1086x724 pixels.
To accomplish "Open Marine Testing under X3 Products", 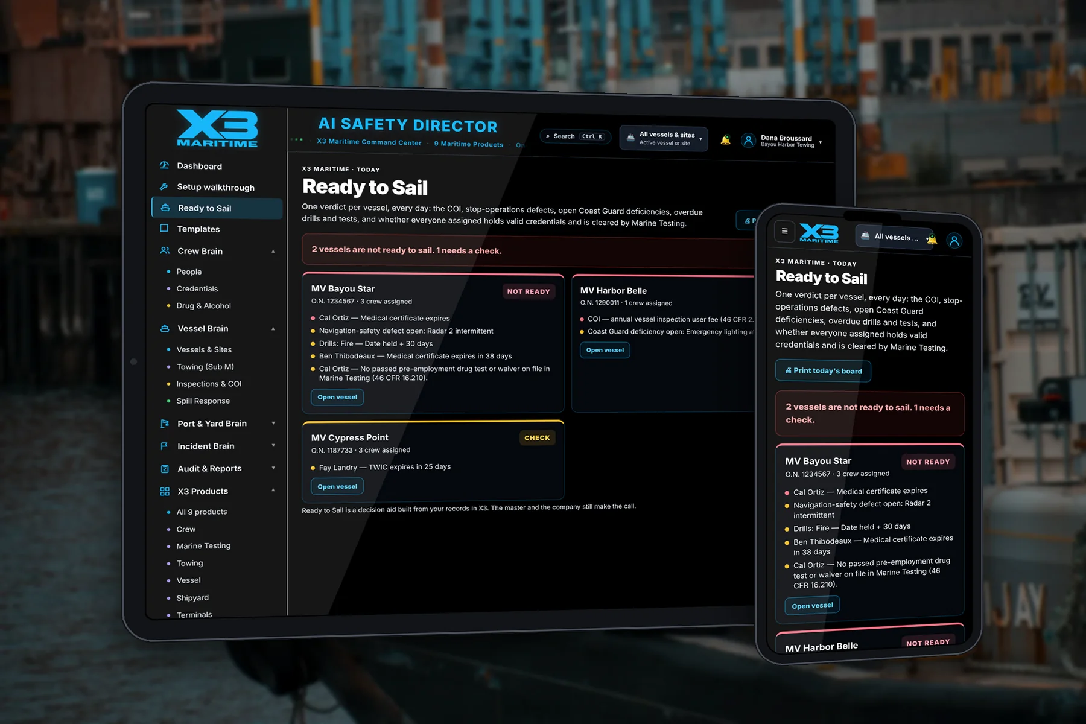I will [x=203, y=545].
